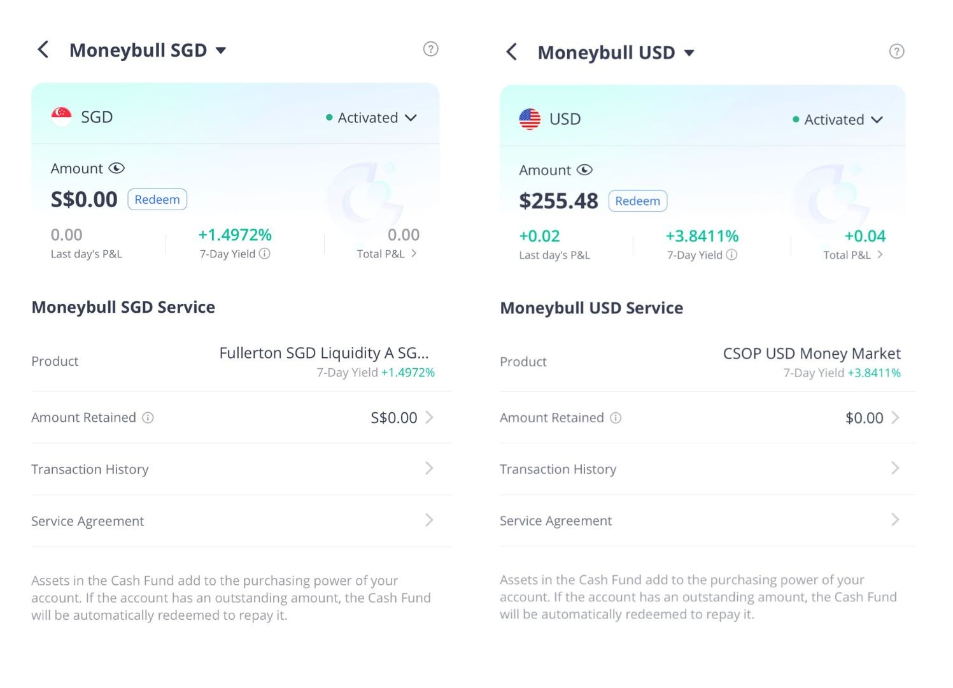Tap the back arrow on Moneybull USD screen

512,52
